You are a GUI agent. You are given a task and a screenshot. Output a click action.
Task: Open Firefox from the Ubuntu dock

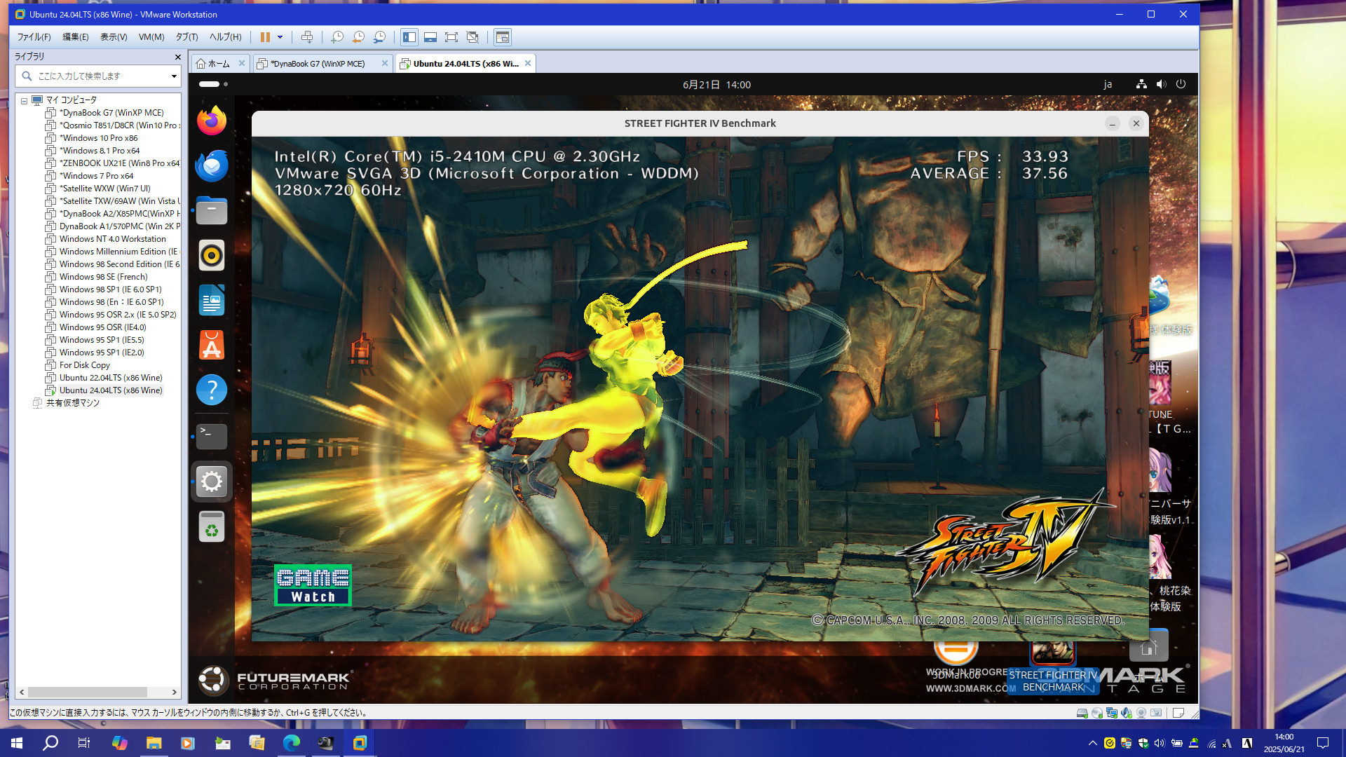tap(211, 121)
